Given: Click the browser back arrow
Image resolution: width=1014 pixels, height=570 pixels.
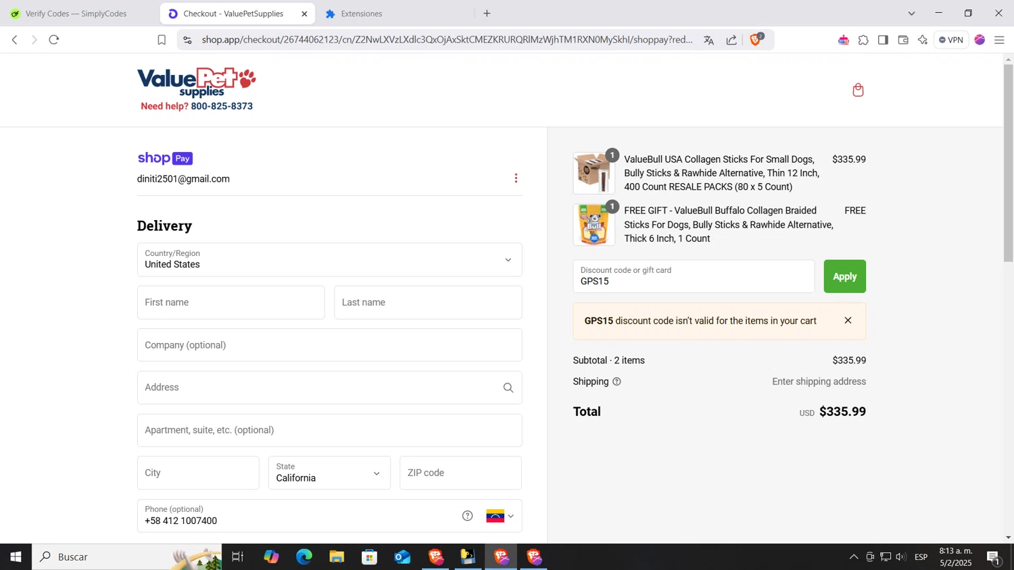Looking at the screenshot, I should (15, 40).
